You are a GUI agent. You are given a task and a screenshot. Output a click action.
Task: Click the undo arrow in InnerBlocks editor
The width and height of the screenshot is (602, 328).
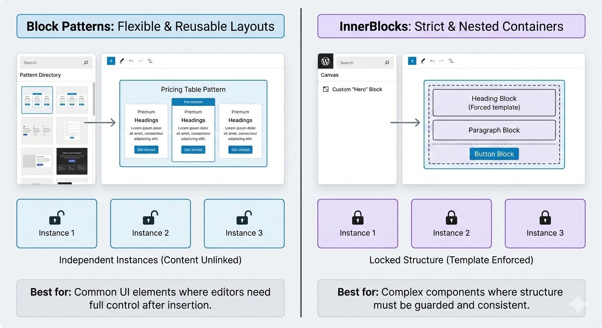click(x=432, y=61)
